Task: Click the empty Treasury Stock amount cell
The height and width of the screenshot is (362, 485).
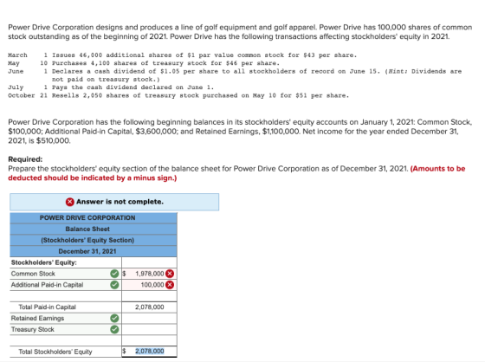Action: [149, 329]
